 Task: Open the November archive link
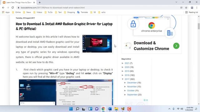point(132,86)
